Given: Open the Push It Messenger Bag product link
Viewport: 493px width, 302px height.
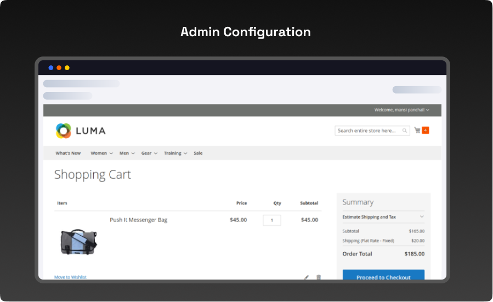Looking at the screenshot, I should pyautogui.click(x=138, y=220).
